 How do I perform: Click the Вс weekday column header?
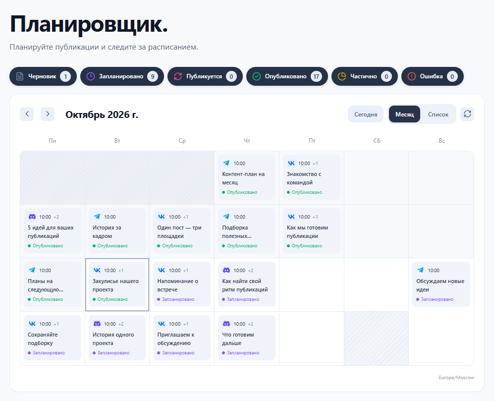pos(441,141)
